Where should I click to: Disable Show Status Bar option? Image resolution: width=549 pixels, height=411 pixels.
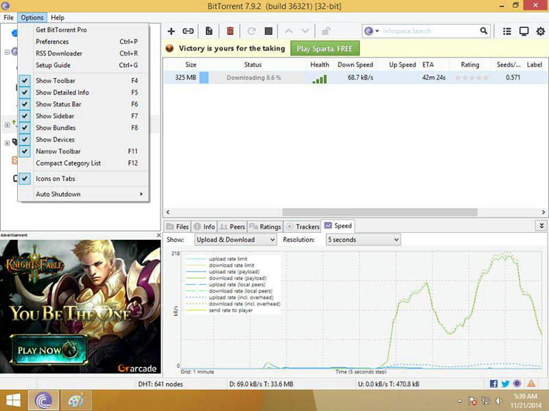point(83,104)
